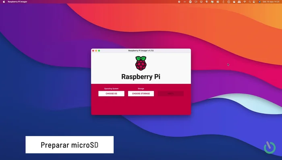The image size is (282, 160).
Task: Click the Raspberry Pi logo image
Action: click(x=141, y=63)
